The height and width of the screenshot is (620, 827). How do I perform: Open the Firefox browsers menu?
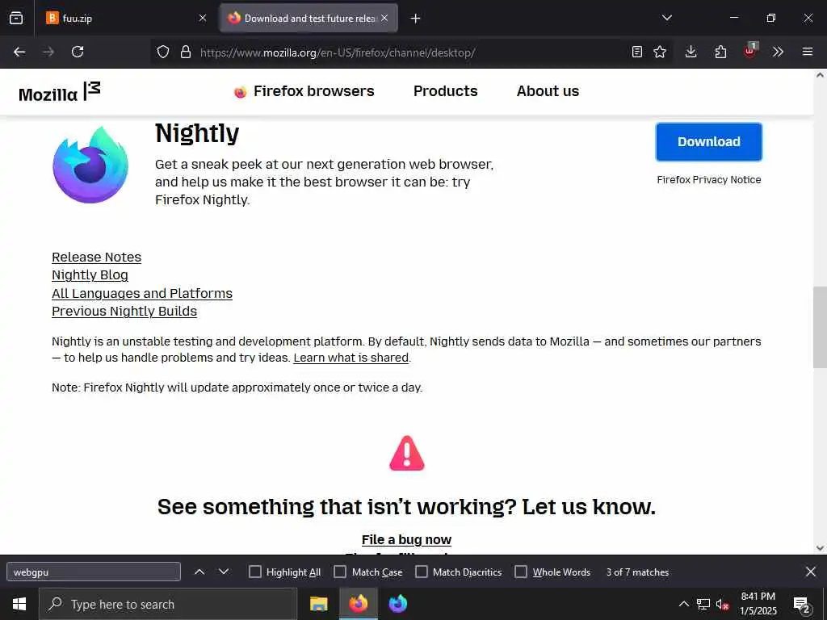[304, 91]
